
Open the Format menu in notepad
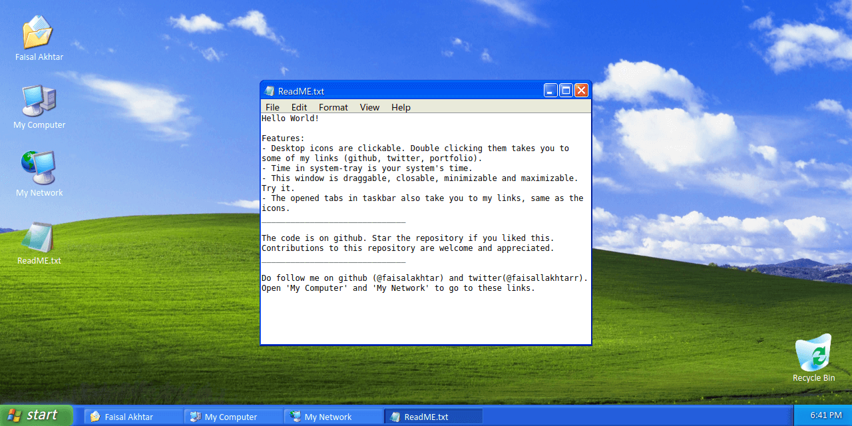(333, 107)
